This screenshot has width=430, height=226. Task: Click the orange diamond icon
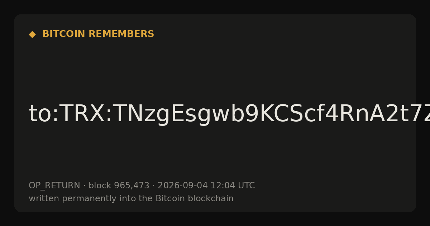point(32,34)
